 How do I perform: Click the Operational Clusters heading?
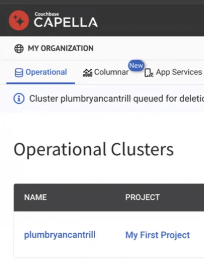pyautogui.click(x=94, y=149)
